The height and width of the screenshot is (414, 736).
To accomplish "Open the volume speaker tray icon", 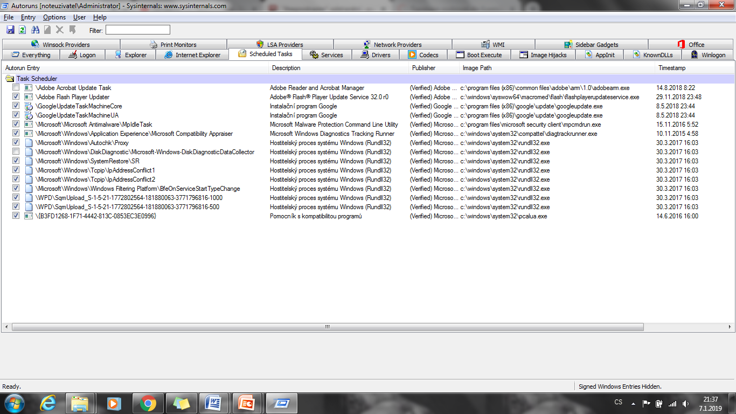I will tap(685, 403).
